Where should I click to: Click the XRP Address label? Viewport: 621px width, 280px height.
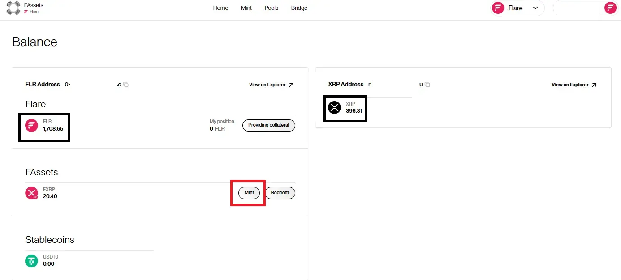click(x=346, y=85)
